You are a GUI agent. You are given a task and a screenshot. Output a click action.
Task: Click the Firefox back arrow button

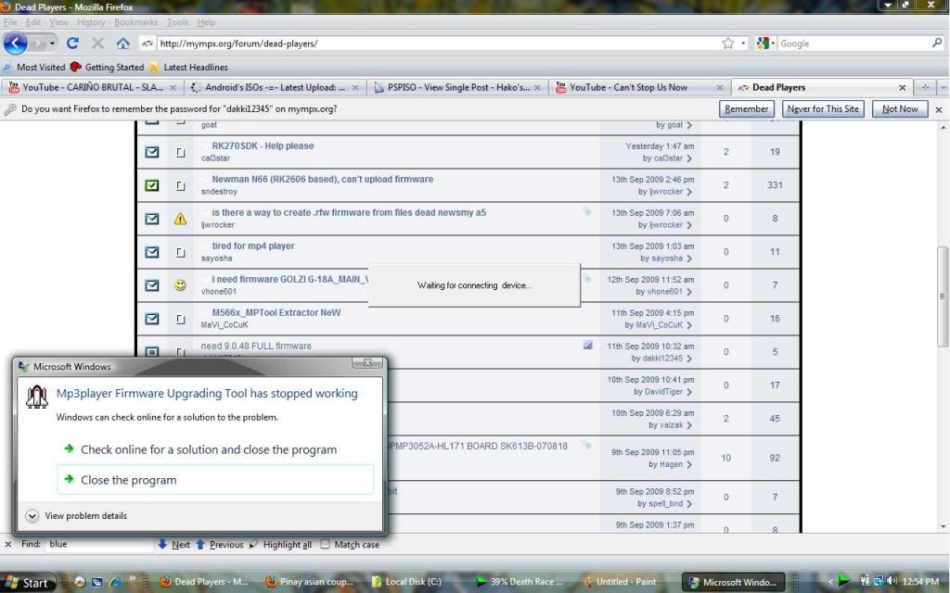pyautogui.click(x=16, y=43)
